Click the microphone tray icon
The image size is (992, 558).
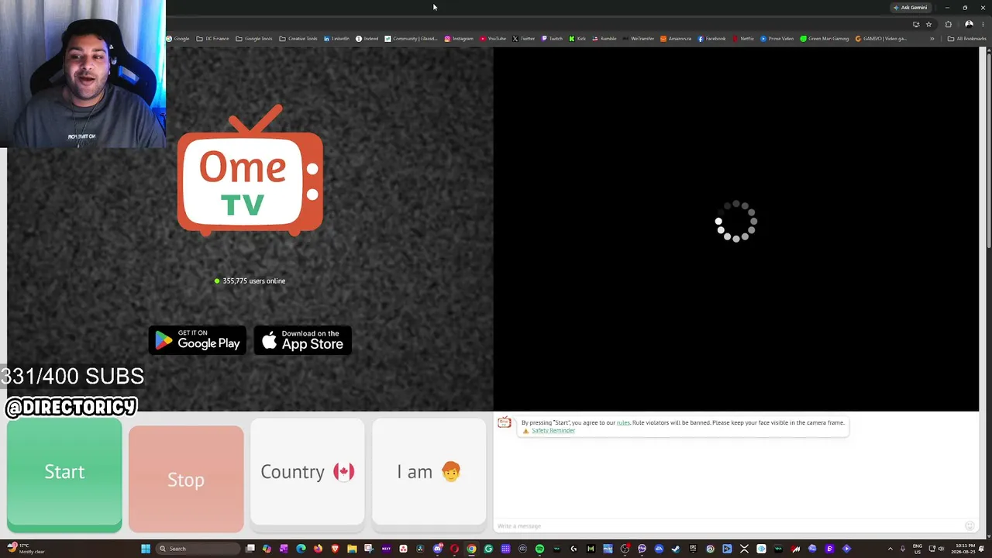click(x=903, y=549)
